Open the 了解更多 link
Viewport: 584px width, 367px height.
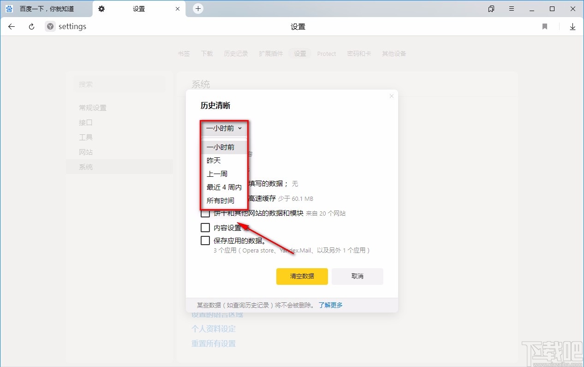click(330, 305)
